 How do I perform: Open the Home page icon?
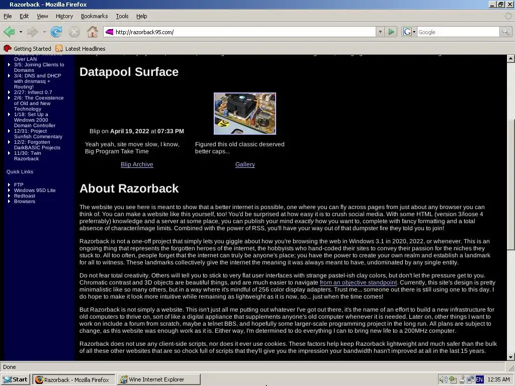coord(93,32)
